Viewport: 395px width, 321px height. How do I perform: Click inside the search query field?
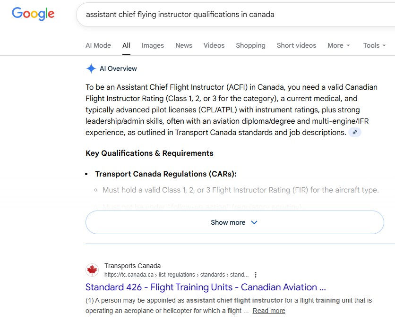click(x=227, y=15)
